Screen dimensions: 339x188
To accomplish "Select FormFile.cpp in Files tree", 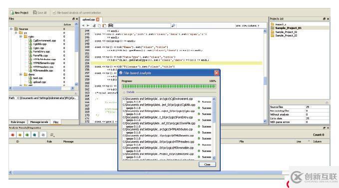I will pos(40,55).
